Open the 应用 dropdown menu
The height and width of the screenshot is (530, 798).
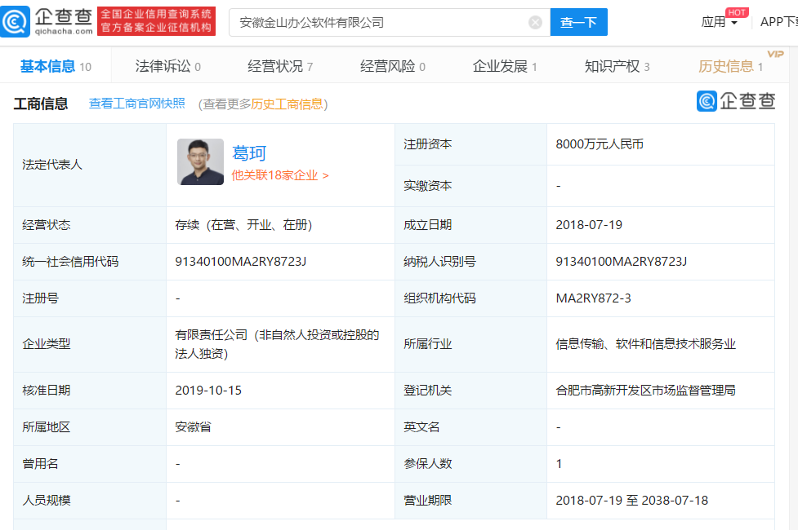pyautogui.click(x=719, y=23)
